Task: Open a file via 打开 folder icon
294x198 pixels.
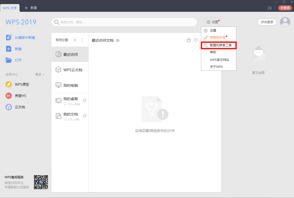Action: click(9, 60)
